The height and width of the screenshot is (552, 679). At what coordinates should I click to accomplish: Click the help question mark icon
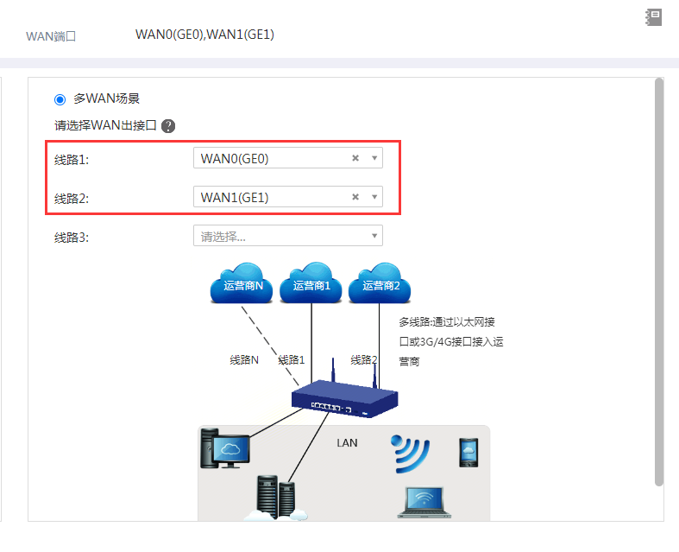(x=168, y=126)
